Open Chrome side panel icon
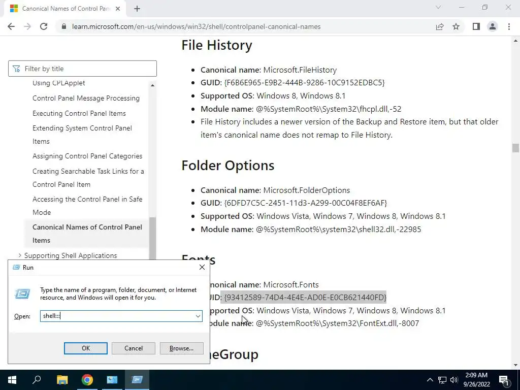Screen dimensions: 520x390 tap(476, 26)
